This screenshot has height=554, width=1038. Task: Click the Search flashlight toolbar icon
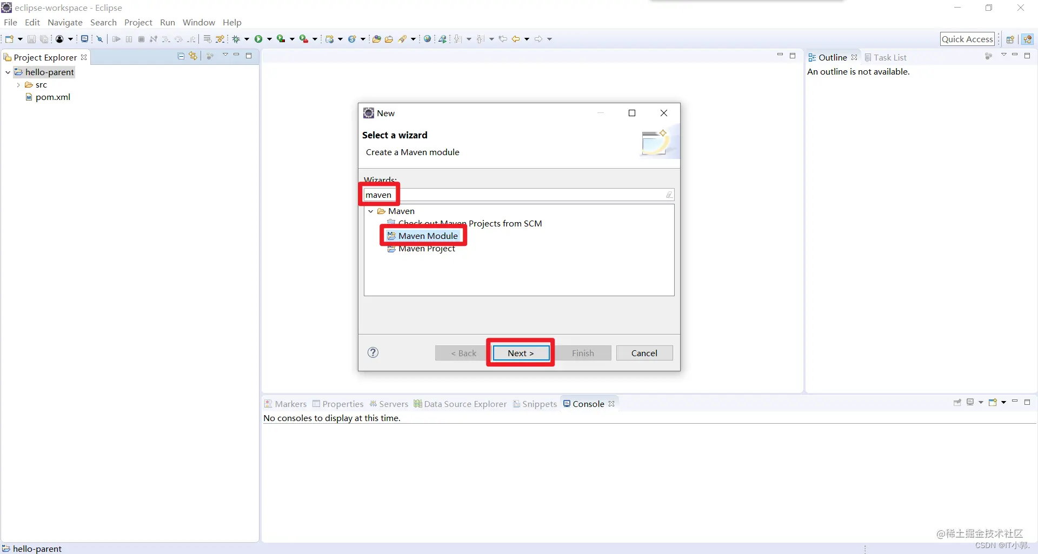coord(402,39)
